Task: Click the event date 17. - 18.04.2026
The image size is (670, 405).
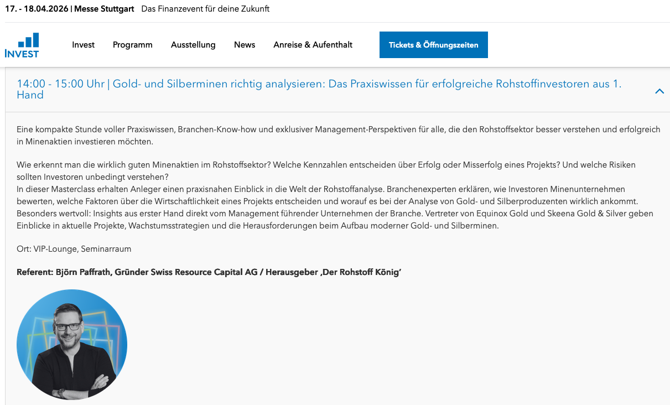Action: [x=35, y=9]
